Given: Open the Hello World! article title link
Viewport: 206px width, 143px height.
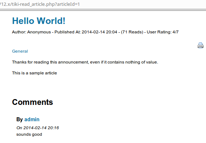Looking at the screenshot, I should (39, 21).
